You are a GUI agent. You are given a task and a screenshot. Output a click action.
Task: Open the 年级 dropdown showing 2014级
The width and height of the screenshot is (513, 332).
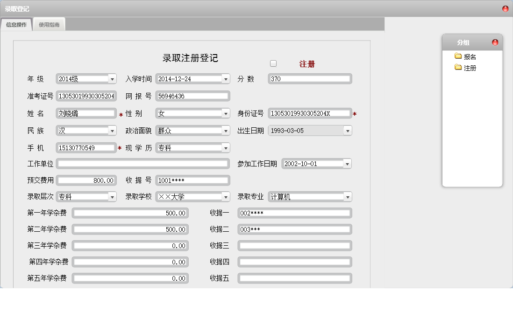click(x=112, y=78)
